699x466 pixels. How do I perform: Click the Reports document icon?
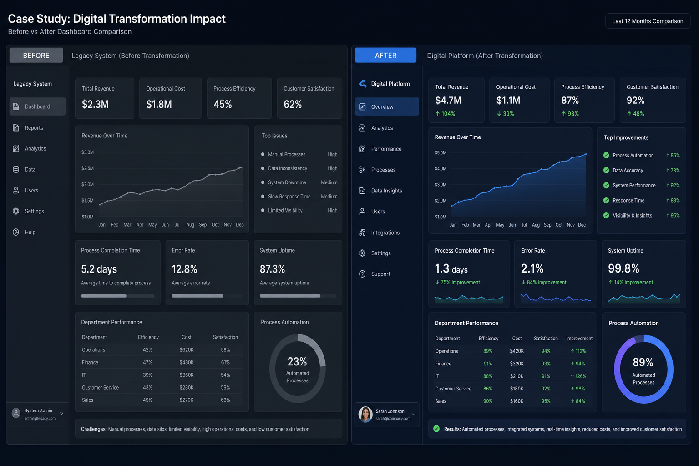click(x=16, y=128)
